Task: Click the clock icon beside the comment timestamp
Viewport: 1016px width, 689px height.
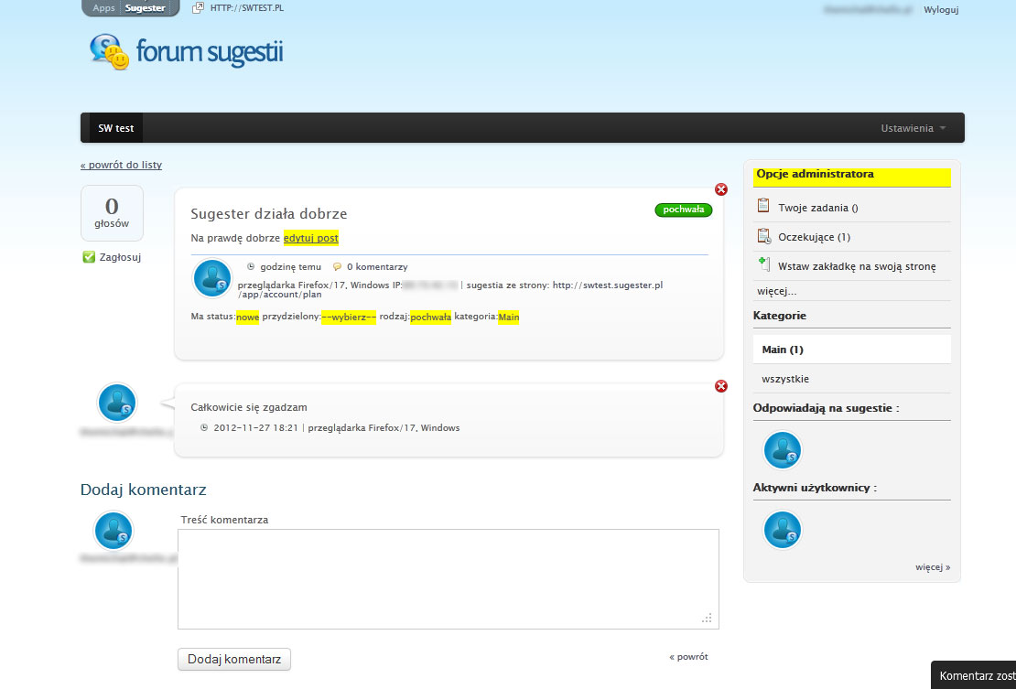Action: (204, 428)
